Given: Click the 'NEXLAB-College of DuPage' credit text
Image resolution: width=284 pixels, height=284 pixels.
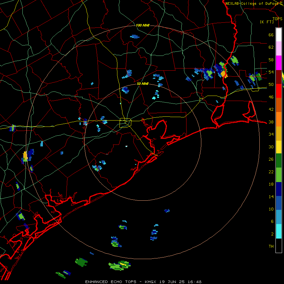Looking at the screenshot, I should (252, 3).
